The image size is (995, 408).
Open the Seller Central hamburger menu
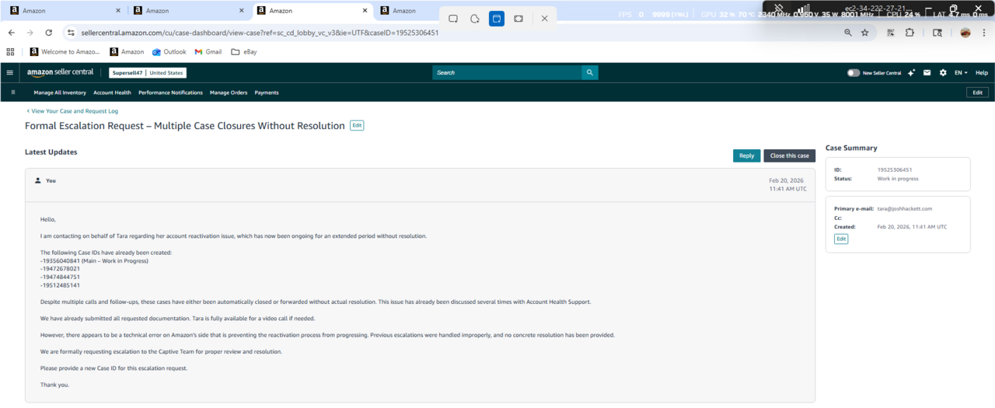point(10,72)
